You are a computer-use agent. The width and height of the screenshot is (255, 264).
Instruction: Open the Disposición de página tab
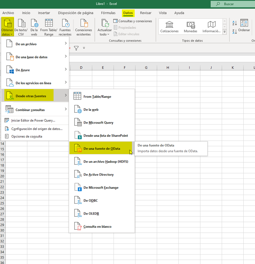click(x=76, y=13)
